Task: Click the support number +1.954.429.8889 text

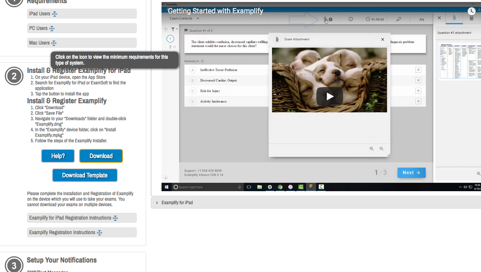Action: click(203, 171)
